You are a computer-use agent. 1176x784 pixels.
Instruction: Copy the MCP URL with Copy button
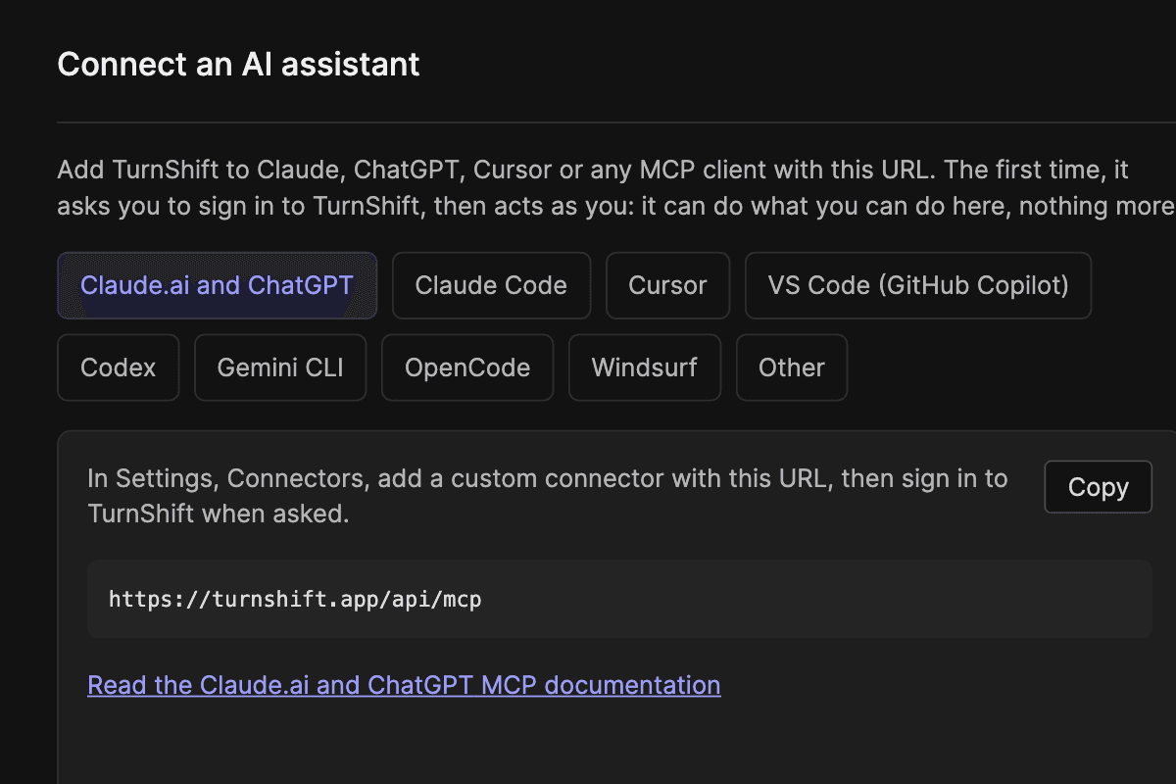[1099, 487]
